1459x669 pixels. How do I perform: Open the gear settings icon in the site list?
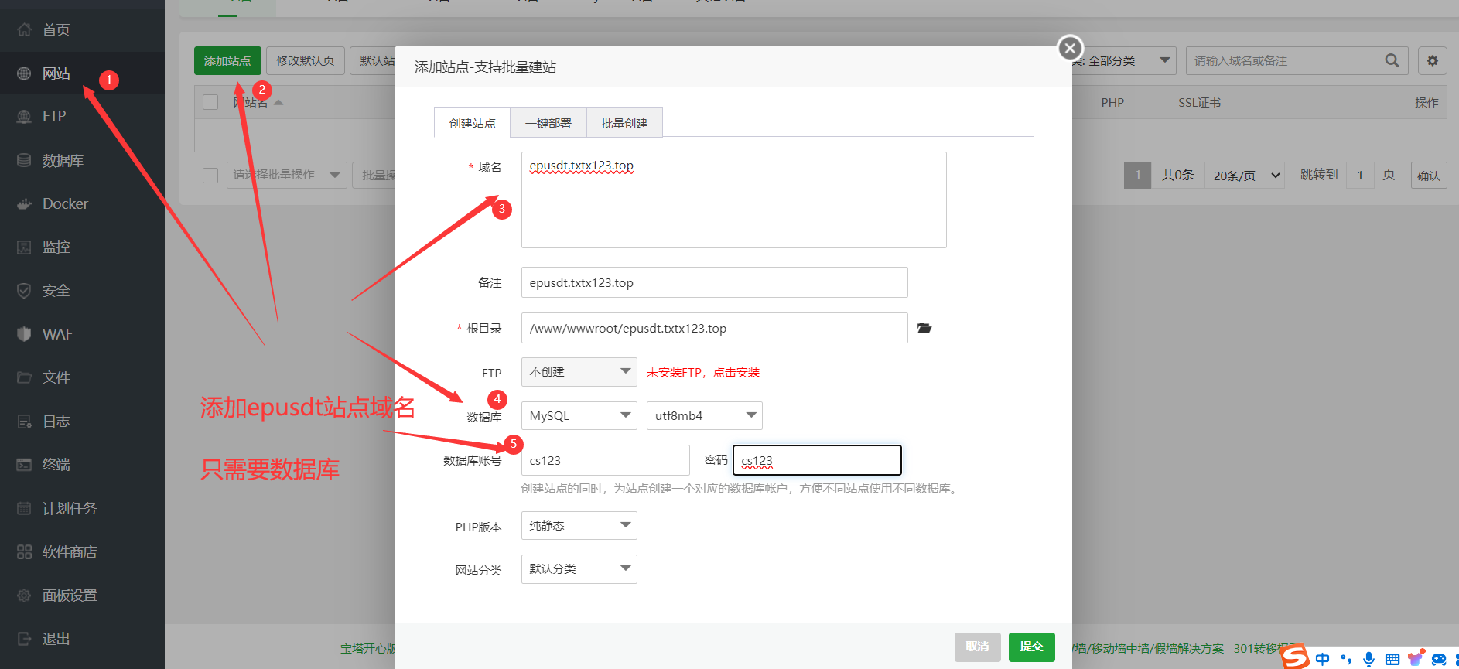tap(1433, 60)
